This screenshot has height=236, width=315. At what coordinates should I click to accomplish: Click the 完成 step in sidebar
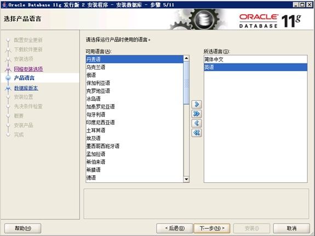(19, 135)
